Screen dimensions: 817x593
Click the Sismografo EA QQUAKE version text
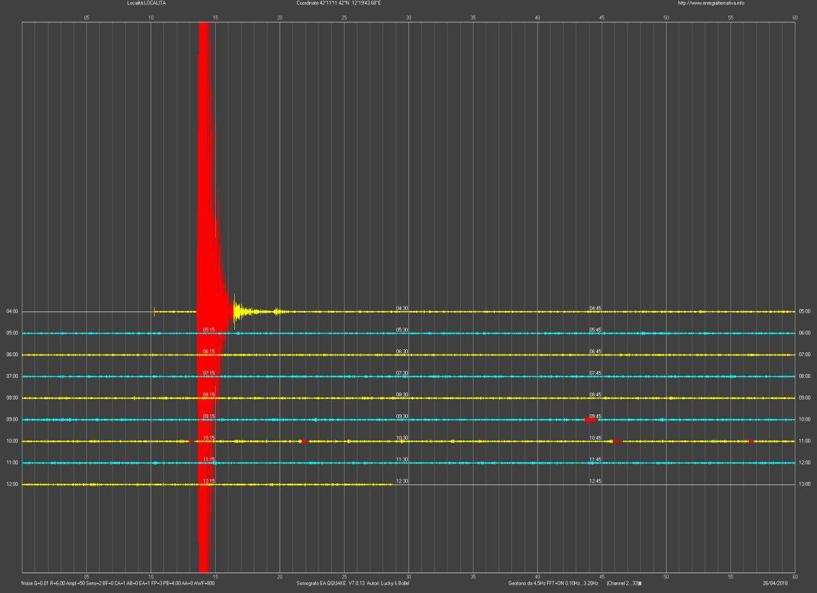tap(353, 583)
